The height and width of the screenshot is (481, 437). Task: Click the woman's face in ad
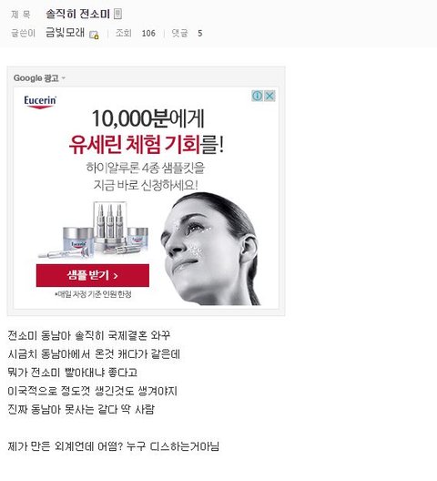point(211,249)
